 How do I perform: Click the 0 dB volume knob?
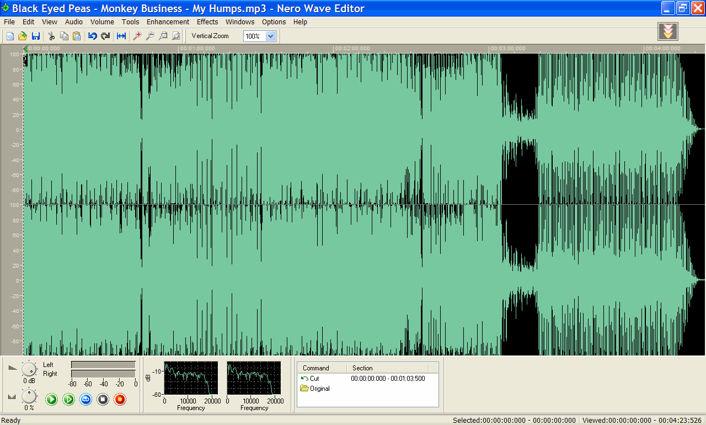tap(29, 369)
